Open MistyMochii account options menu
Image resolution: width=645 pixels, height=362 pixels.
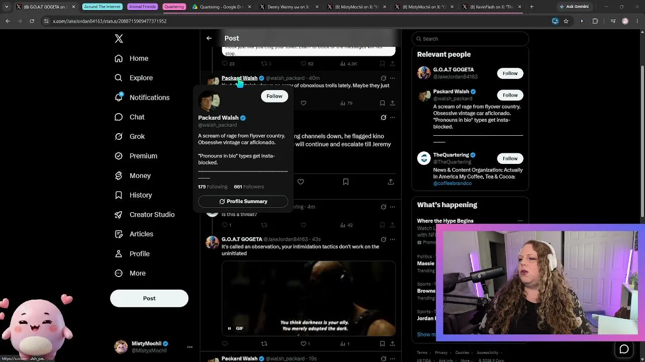(190, 347)
